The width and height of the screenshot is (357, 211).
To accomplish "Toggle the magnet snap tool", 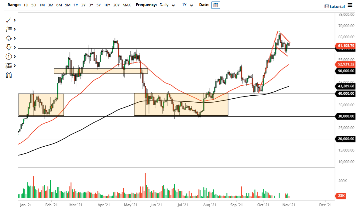I will 9,75.
